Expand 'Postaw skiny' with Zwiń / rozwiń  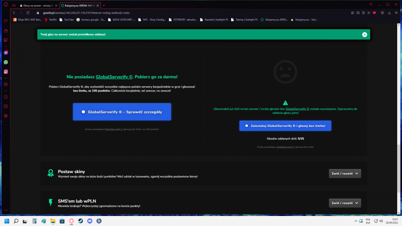[345, 173]
